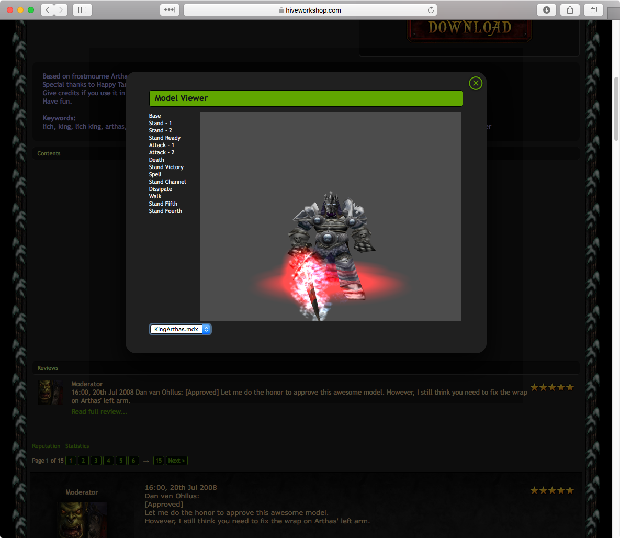Go forward with Safari's forward arrow
This screenshot has width=620, height=538.
tap(61, 10)
